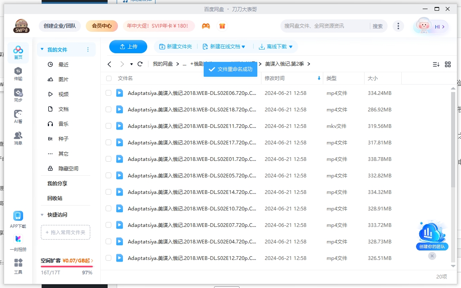The height and width of the screenshot is (288, 461).
Task: Click the 会员中心 button
Action: tap(102, 26)
